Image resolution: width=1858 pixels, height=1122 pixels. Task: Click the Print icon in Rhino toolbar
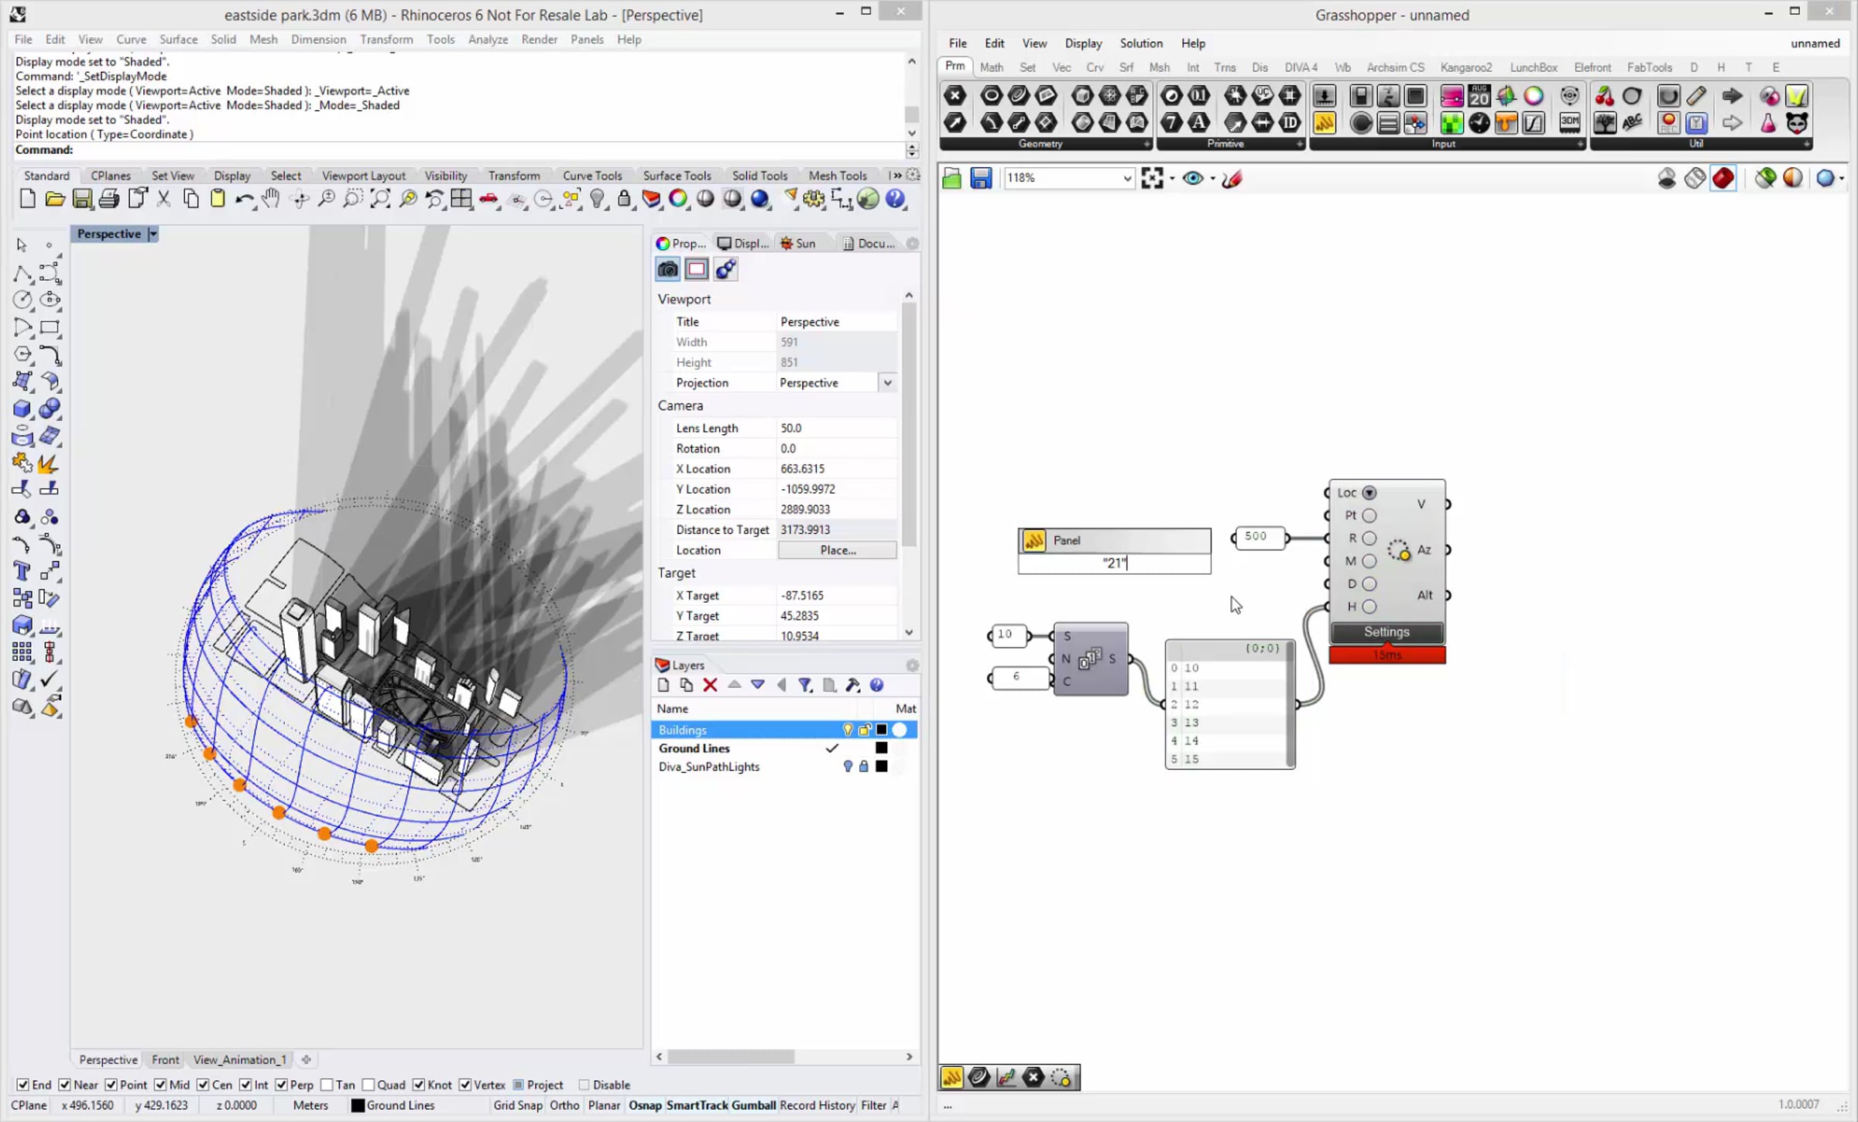pyautogui.click(x=109, y=199)
